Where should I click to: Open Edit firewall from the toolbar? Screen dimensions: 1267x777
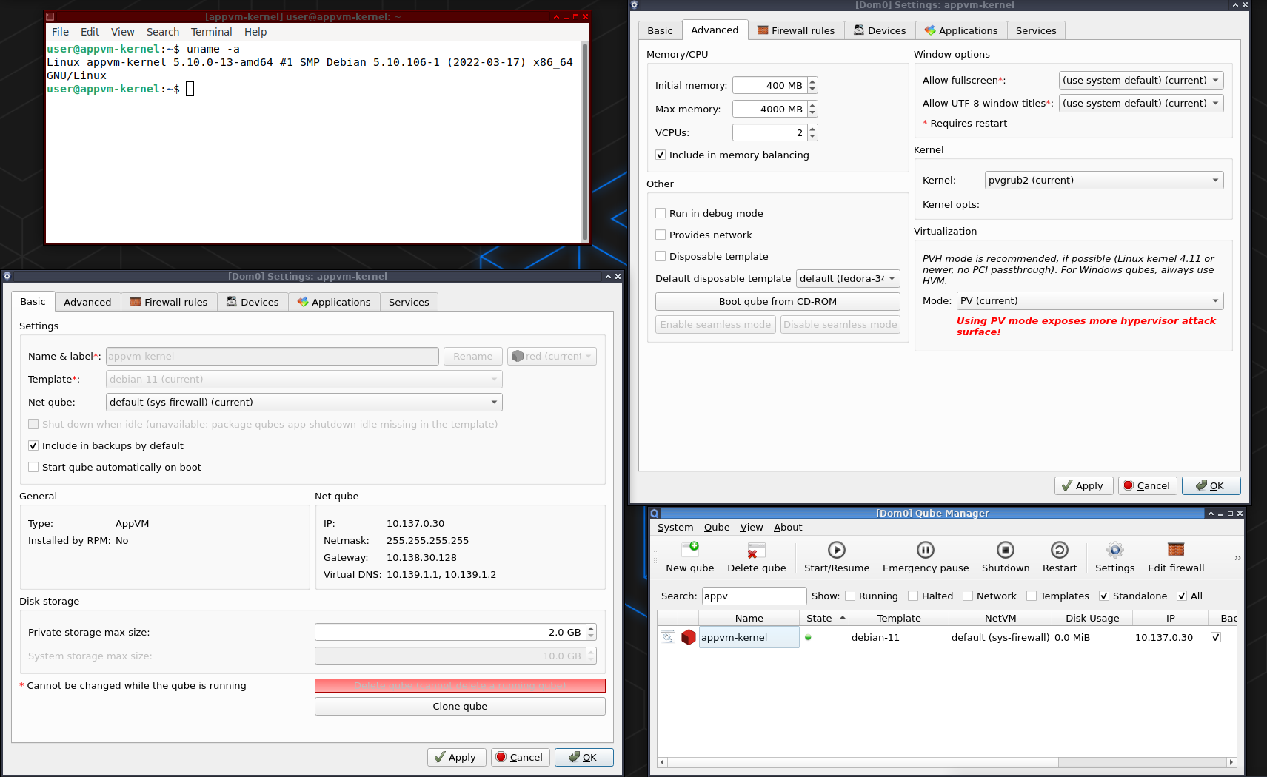click(1175, 551)
